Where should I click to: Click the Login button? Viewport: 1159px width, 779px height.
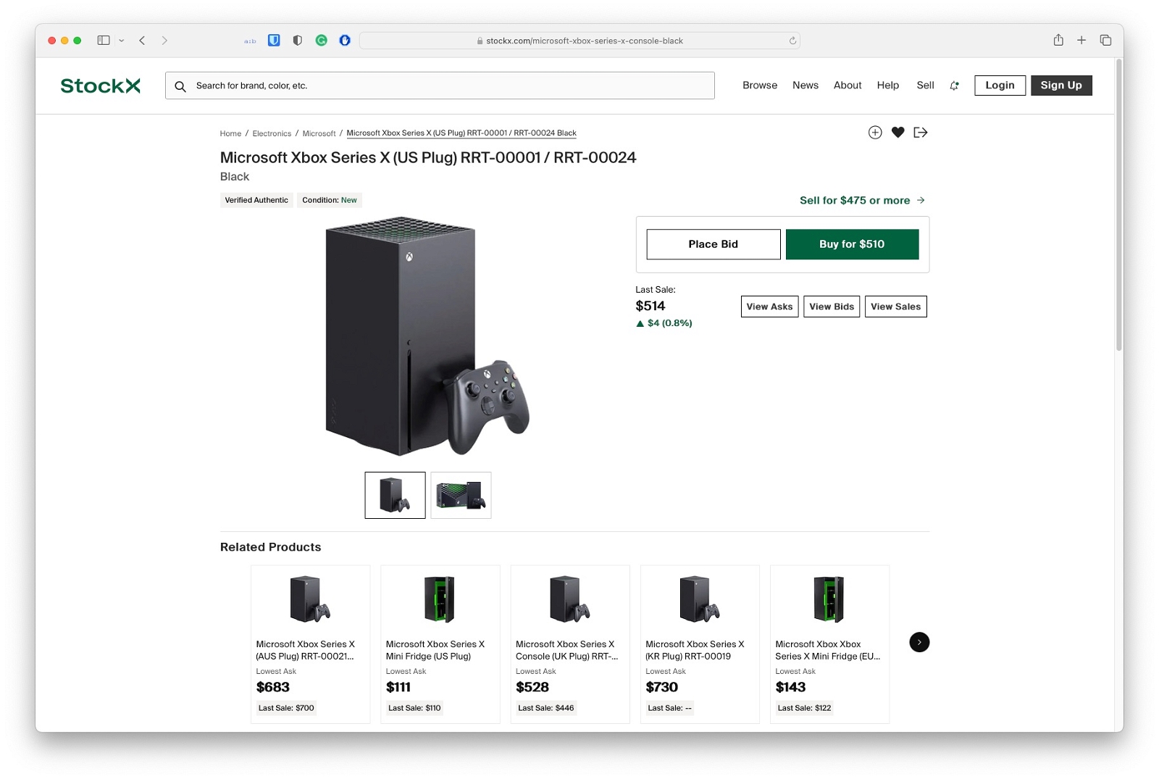(1000, 86)
